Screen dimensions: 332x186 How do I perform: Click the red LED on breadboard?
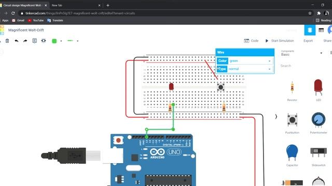(x=171, y=86)
